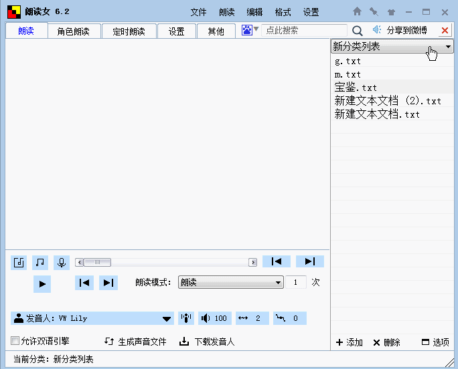Click skip-back button left of 朗读模式

click(84, 283)
